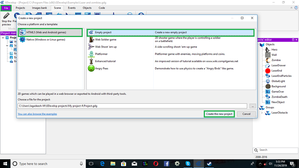Image resolution: width=299 pixels, height=168 pixels.
Task: Switch to the Events tab
Action: [x=72, y=8]
